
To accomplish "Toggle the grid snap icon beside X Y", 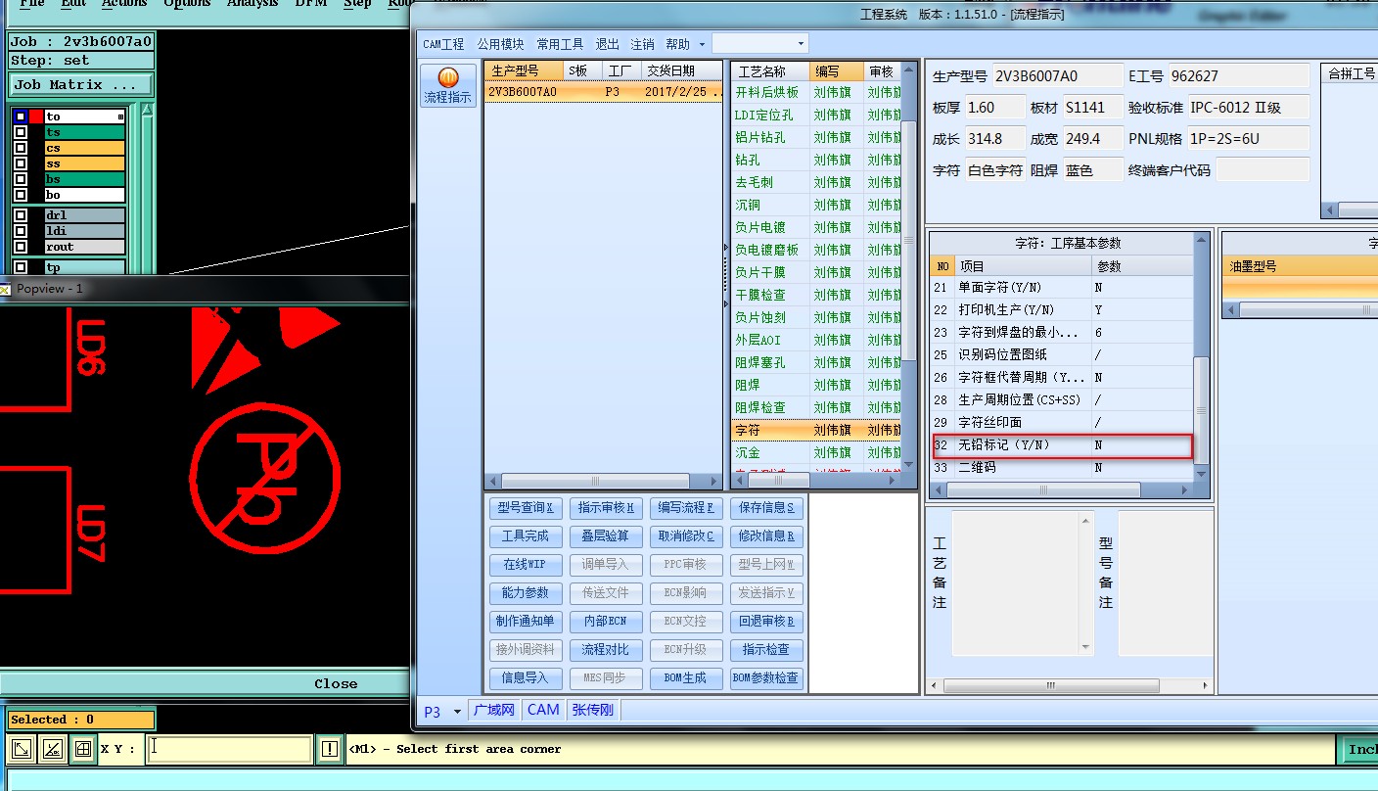I will click(83, 750).
